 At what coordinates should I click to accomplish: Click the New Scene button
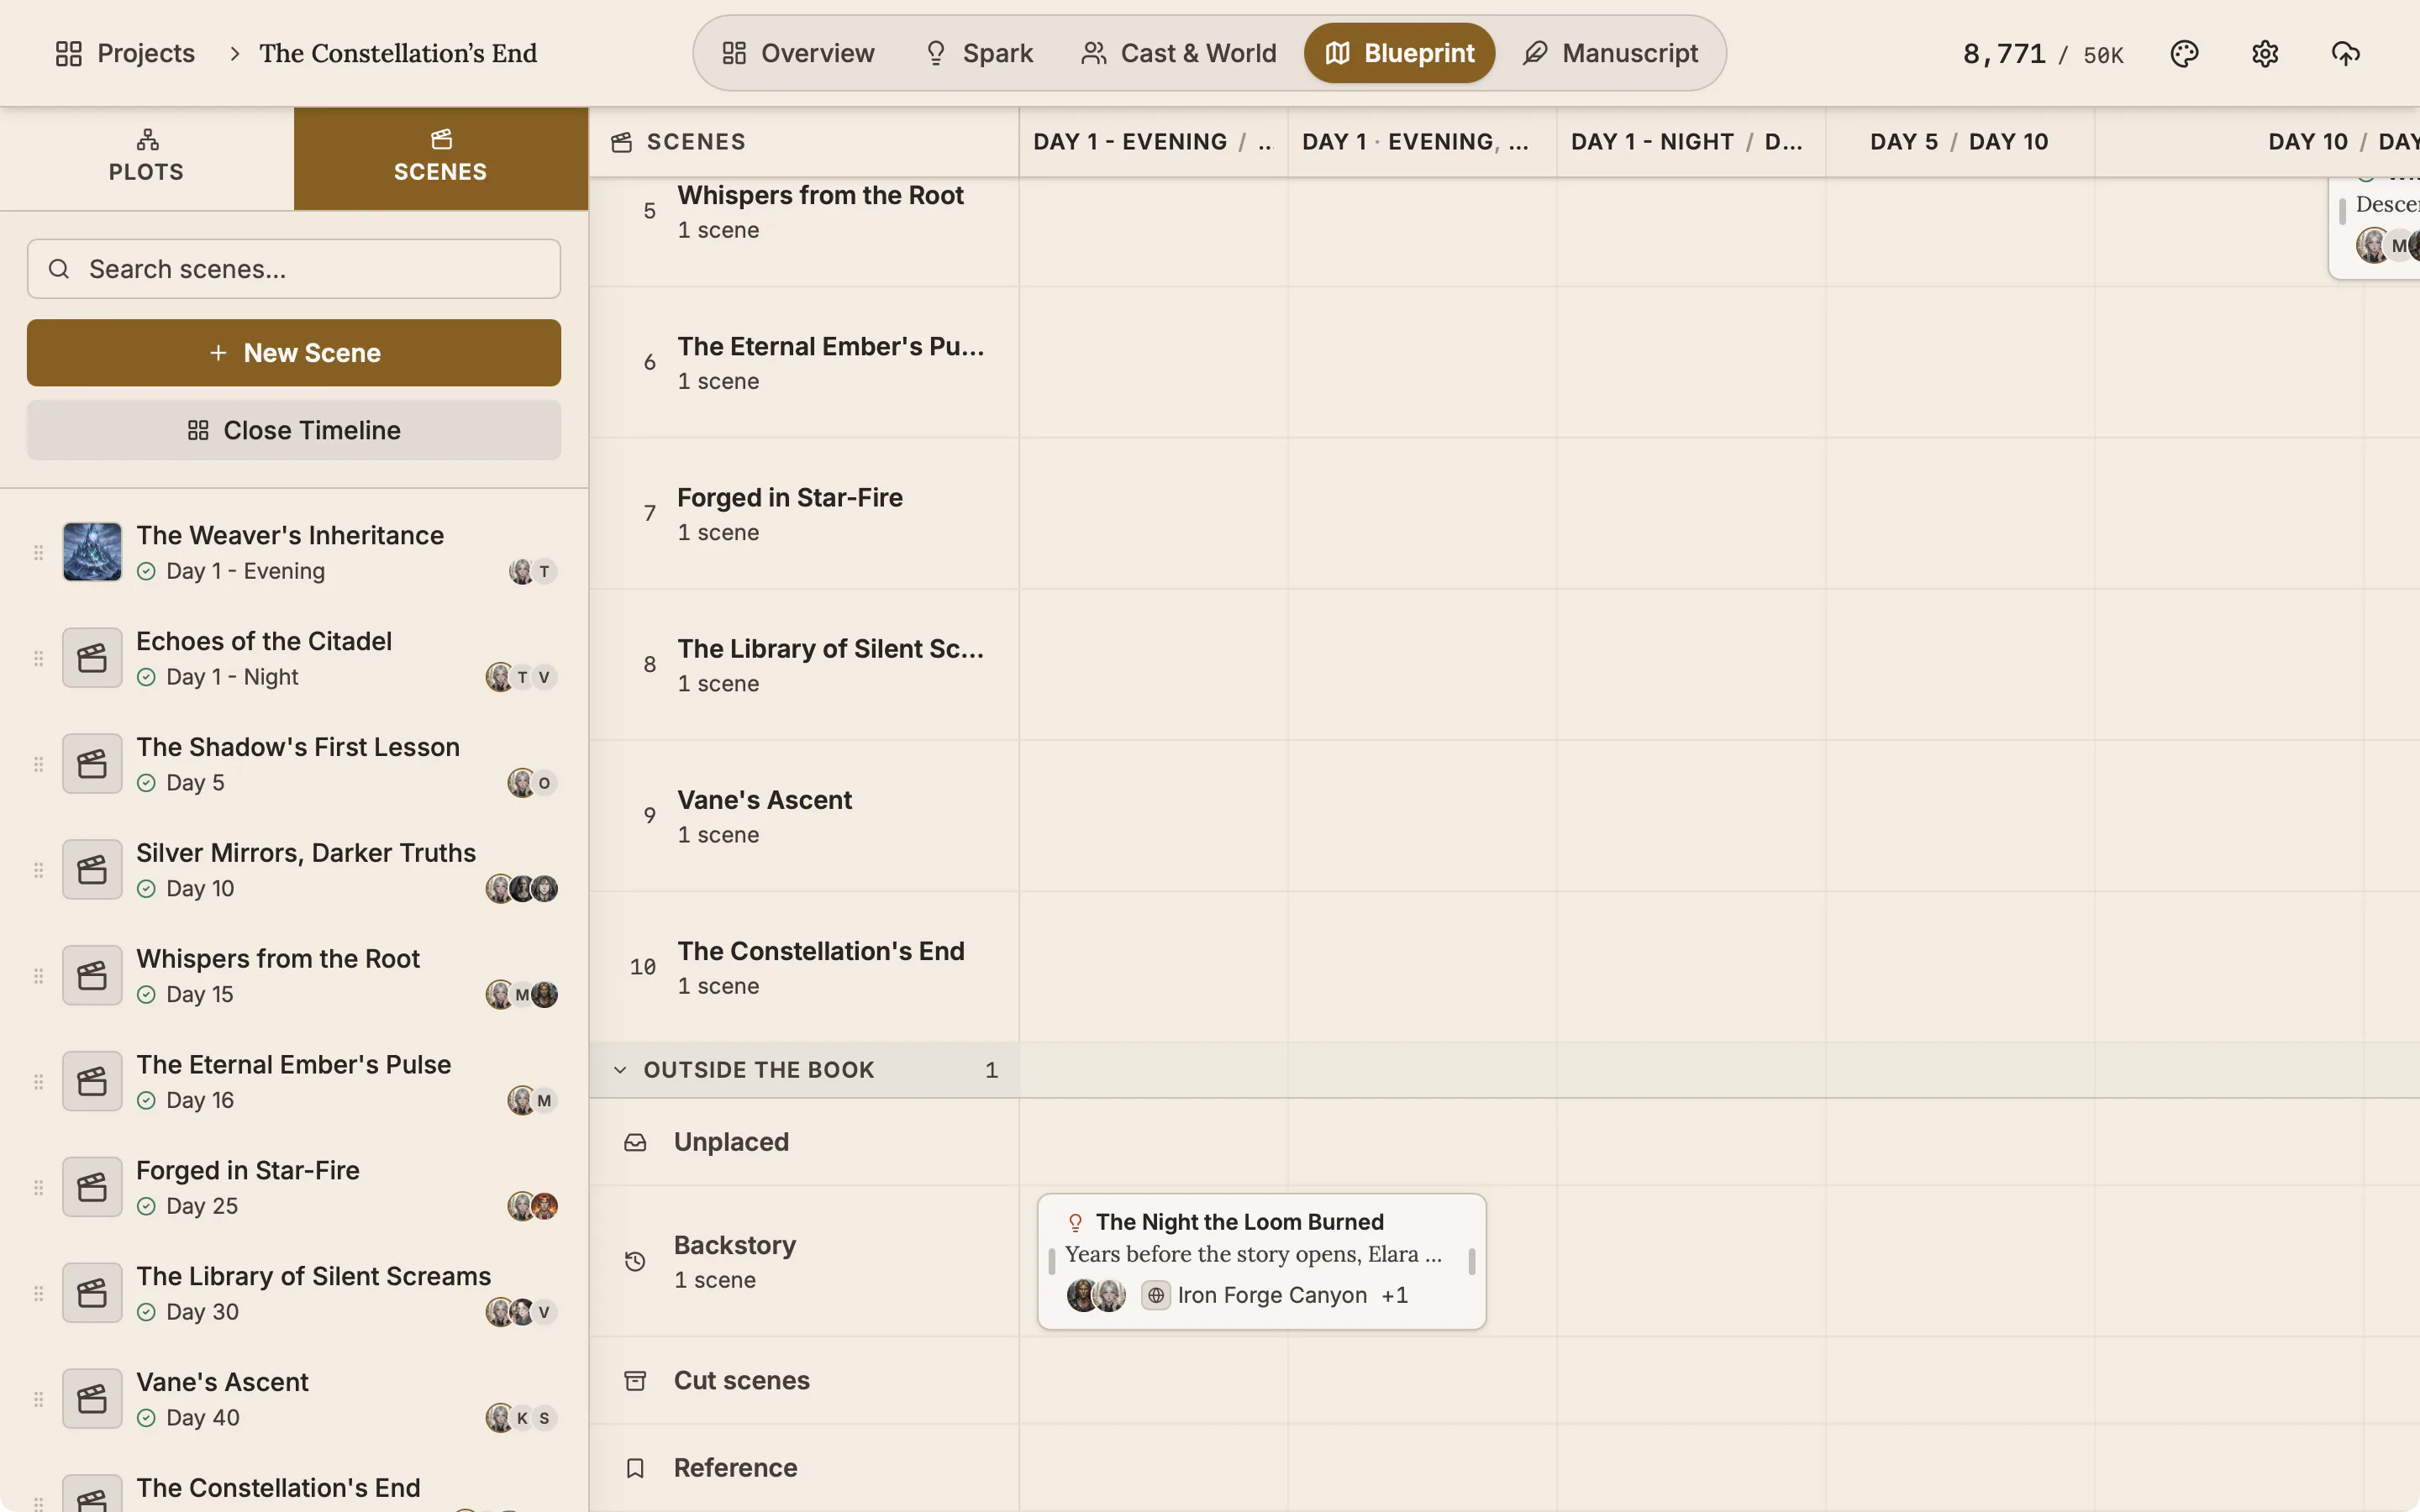point(294,353)
